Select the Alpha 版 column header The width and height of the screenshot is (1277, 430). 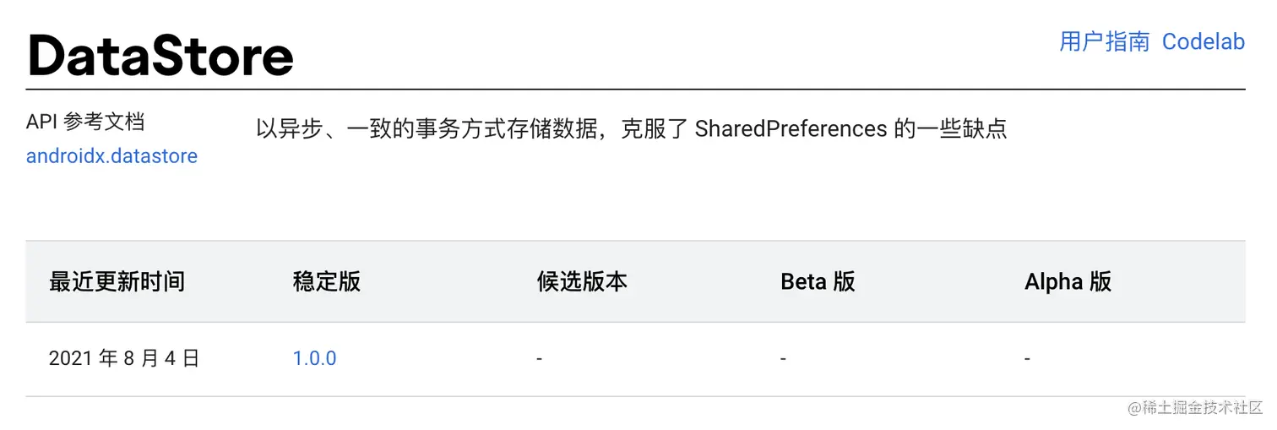tap(1068, 281)
